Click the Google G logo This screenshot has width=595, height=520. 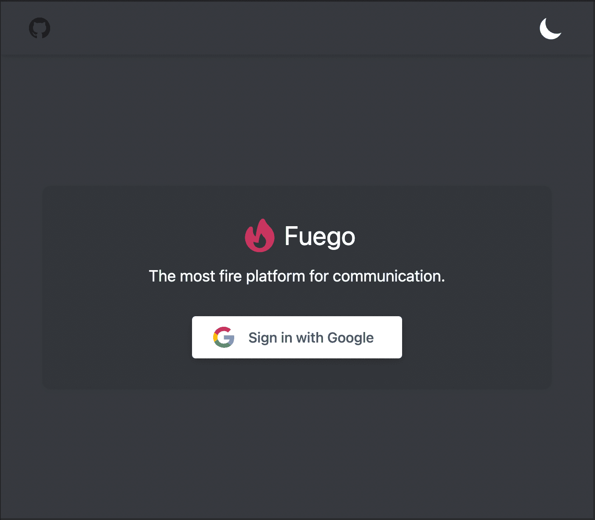pyautogui.click(x=224, y=337)
